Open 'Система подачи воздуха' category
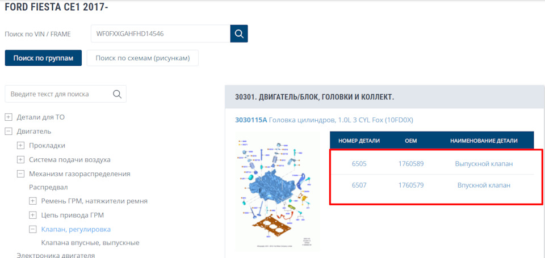The width and height of the screenshot is (545, 258). tap(69, 160)
